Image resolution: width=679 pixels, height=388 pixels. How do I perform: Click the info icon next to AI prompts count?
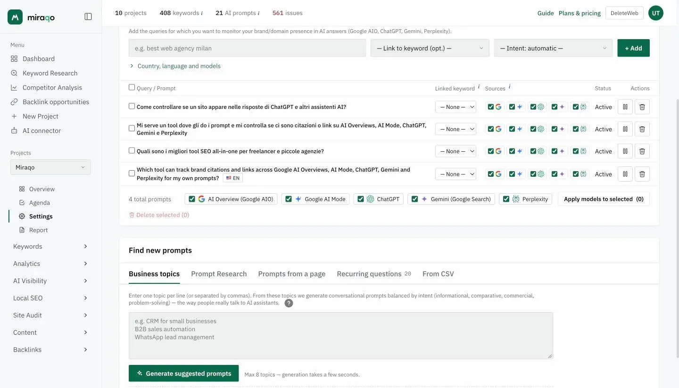(259, 13)
